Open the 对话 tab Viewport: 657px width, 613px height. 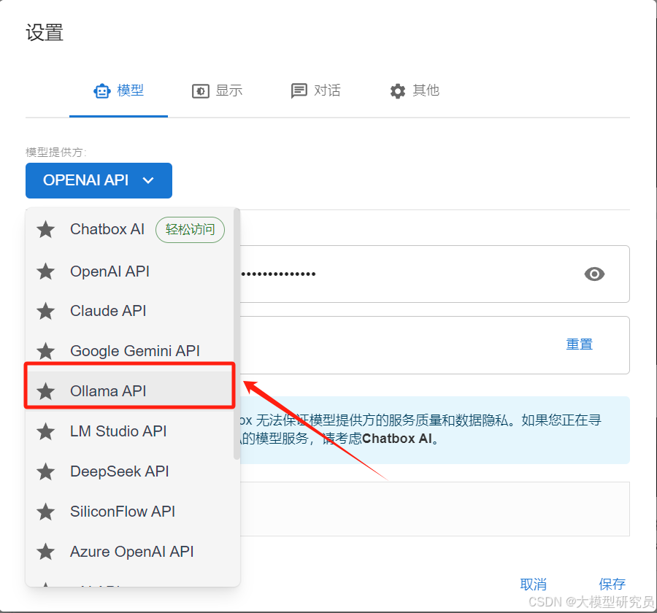pyautogui.click(x=315, y=90)
